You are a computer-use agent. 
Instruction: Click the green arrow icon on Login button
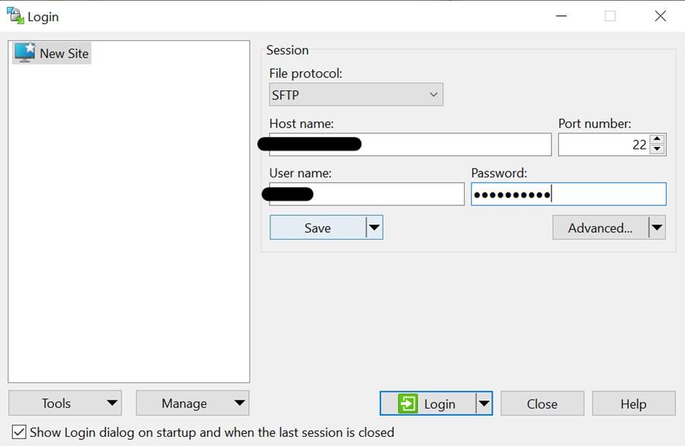(408, 403)
